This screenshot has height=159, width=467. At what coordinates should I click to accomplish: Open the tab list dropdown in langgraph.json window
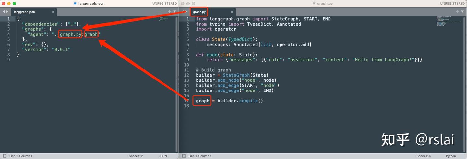174,12
